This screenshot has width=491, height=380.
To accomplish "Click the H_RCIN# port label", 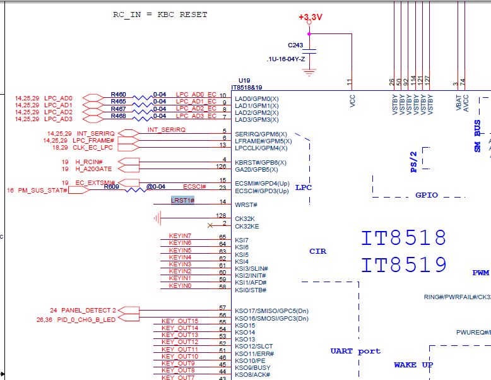I will click(89, 162).
